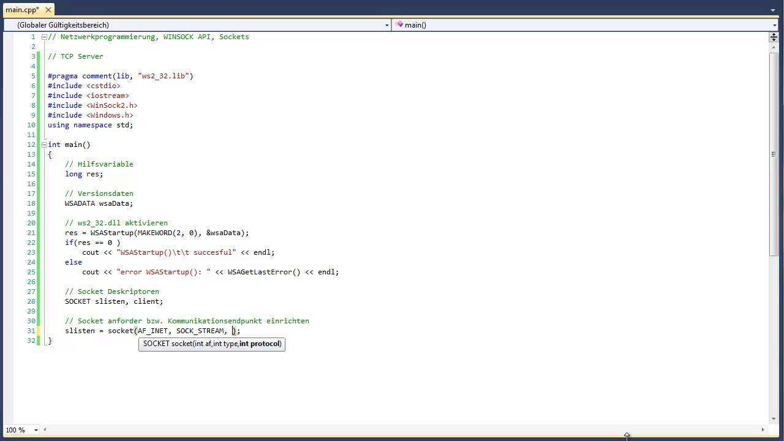Close the main.cpp tab
The width and height of the screenshot is (784, 441).
point(48,10)
